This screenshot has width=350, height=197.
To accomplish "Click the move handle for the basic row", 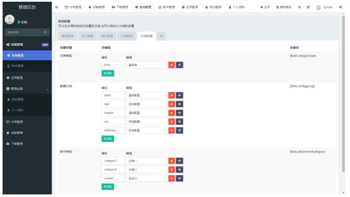I will click(x=180, y=95).
